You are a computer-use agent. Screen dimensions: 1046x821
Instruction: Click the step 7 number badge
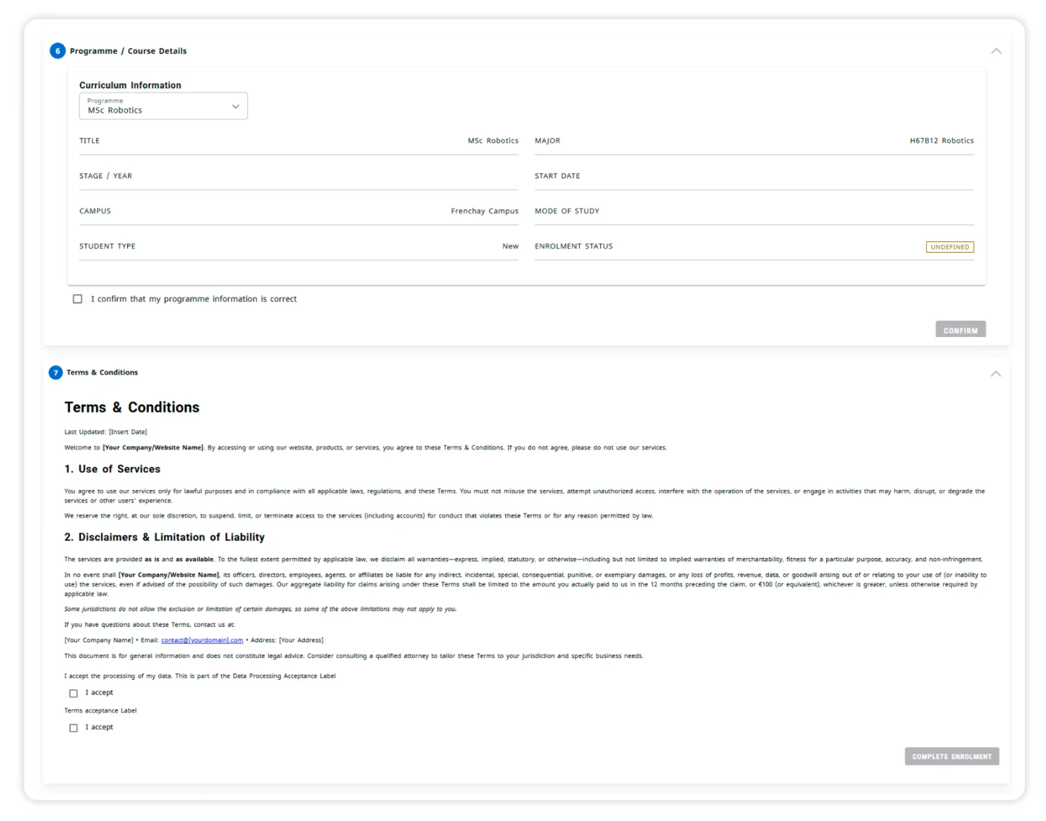tap(56, 373)
